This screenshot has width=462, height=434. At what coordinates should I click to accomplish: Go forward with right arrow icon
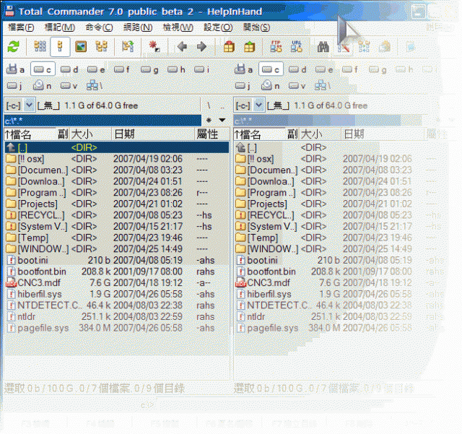pos(202,47)
